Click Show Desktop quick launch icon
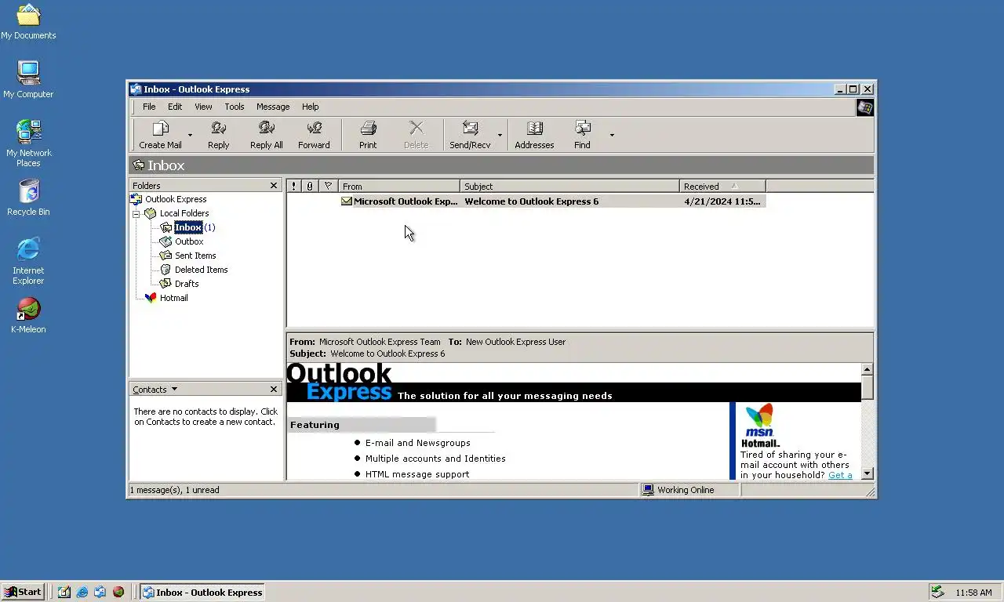The image size is (1004, 602). pos(64,592)
